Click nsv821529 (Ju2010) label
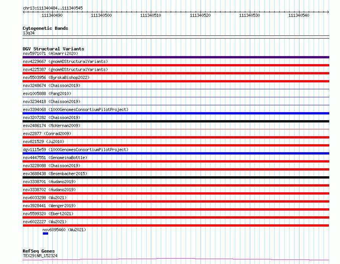 (44, 142)
